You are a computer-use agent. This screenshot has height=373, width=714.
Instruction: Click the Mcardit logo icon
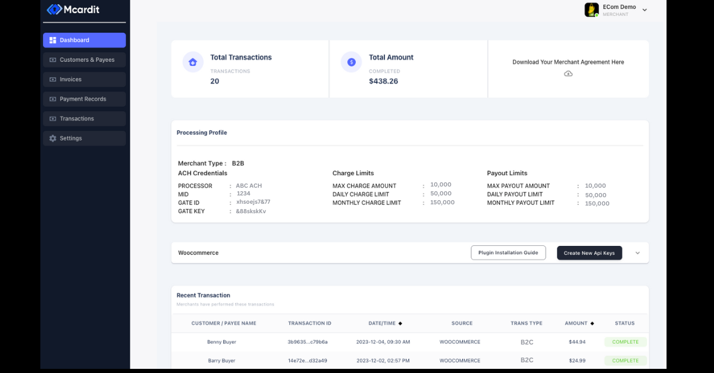click(x=54, y=10)
